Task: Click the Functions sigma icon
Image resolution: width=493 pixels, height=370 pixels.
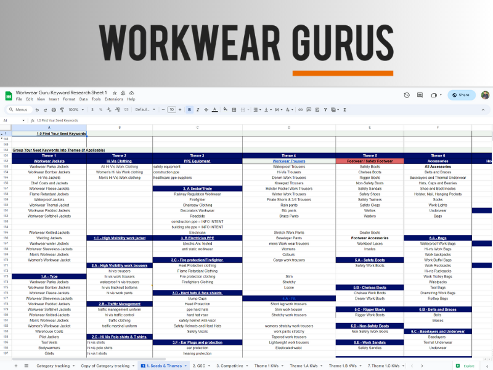Action: click(344, 109)
